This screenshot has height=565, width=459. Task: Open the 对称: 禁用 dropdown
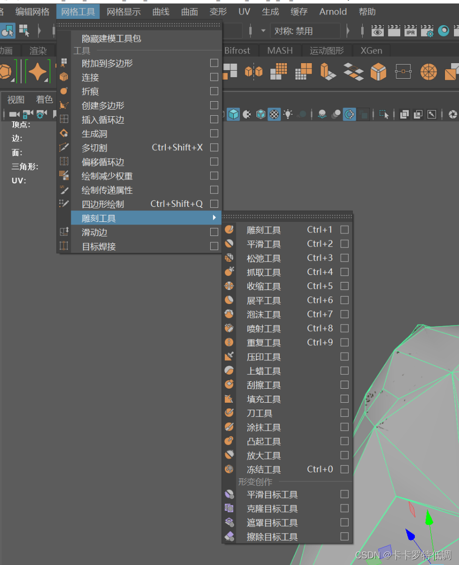pos(305,31)
